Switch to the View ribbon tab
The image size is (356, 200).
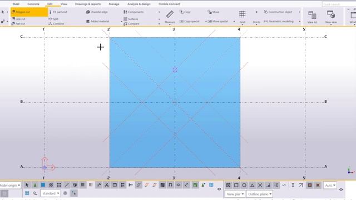[x=64, y=4]
